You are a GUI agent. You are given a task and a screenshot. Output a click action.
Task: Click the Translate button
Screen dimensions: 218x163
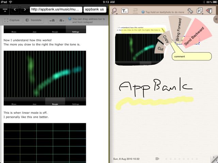pos(34,20)
